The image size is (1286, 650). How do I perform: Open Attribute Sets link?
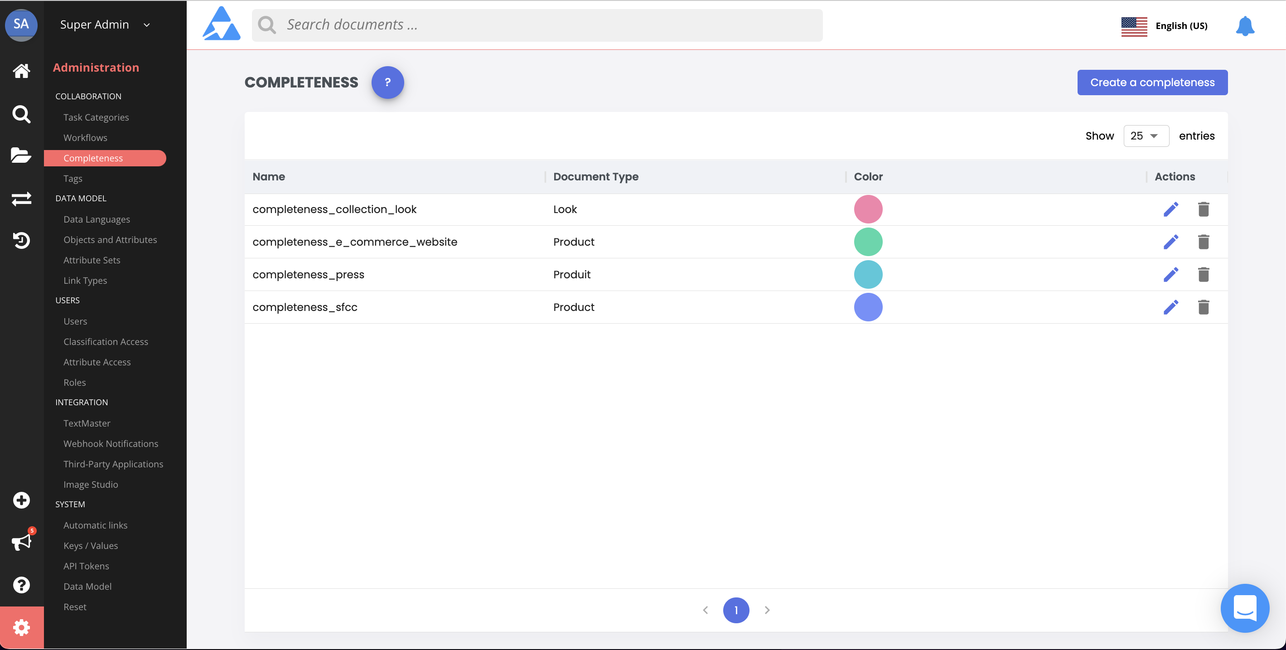(x=92, y=260)
